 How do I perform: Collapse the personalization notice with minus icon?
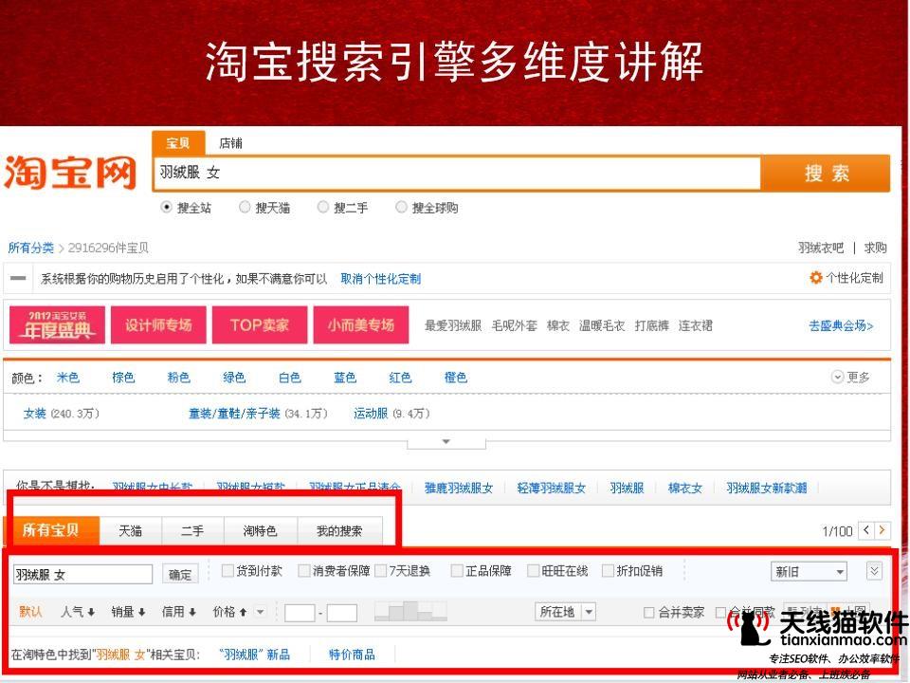point(18,278)
